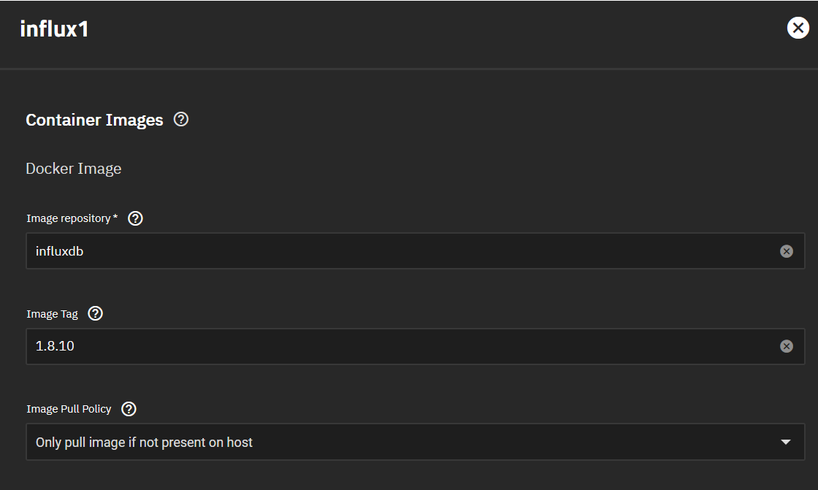The image size is (818, 490).
Task: Click the Image Pull Policy label
Action: click(69, 409)
